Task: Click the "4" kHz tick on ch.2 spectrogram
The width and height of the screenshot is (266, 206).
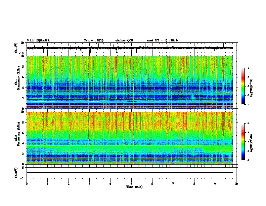Action: click(x=23, y=143)
